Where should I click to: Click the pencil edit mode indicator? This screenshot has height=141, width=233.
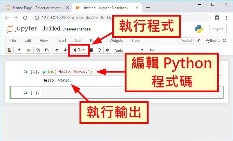coord(198,41)
